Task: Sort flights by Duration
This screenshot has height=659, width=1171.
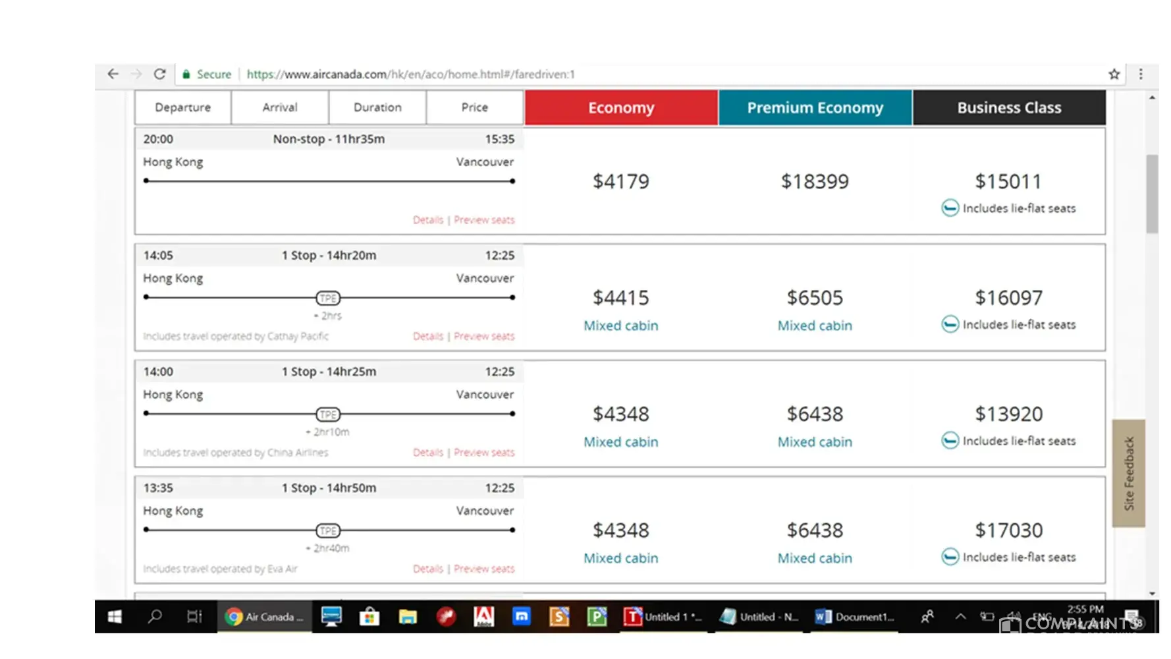Action: (x=377, y=107)
